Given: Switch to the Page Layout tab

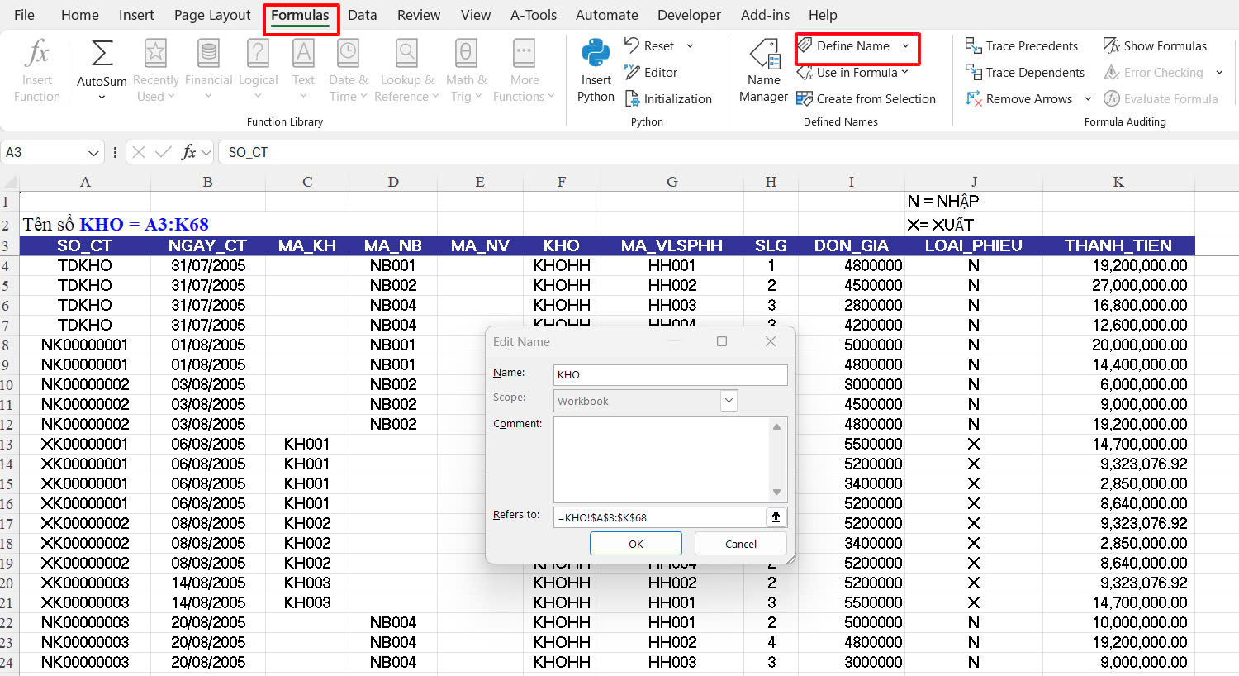Looking at the screenshot, I should 212,15.
